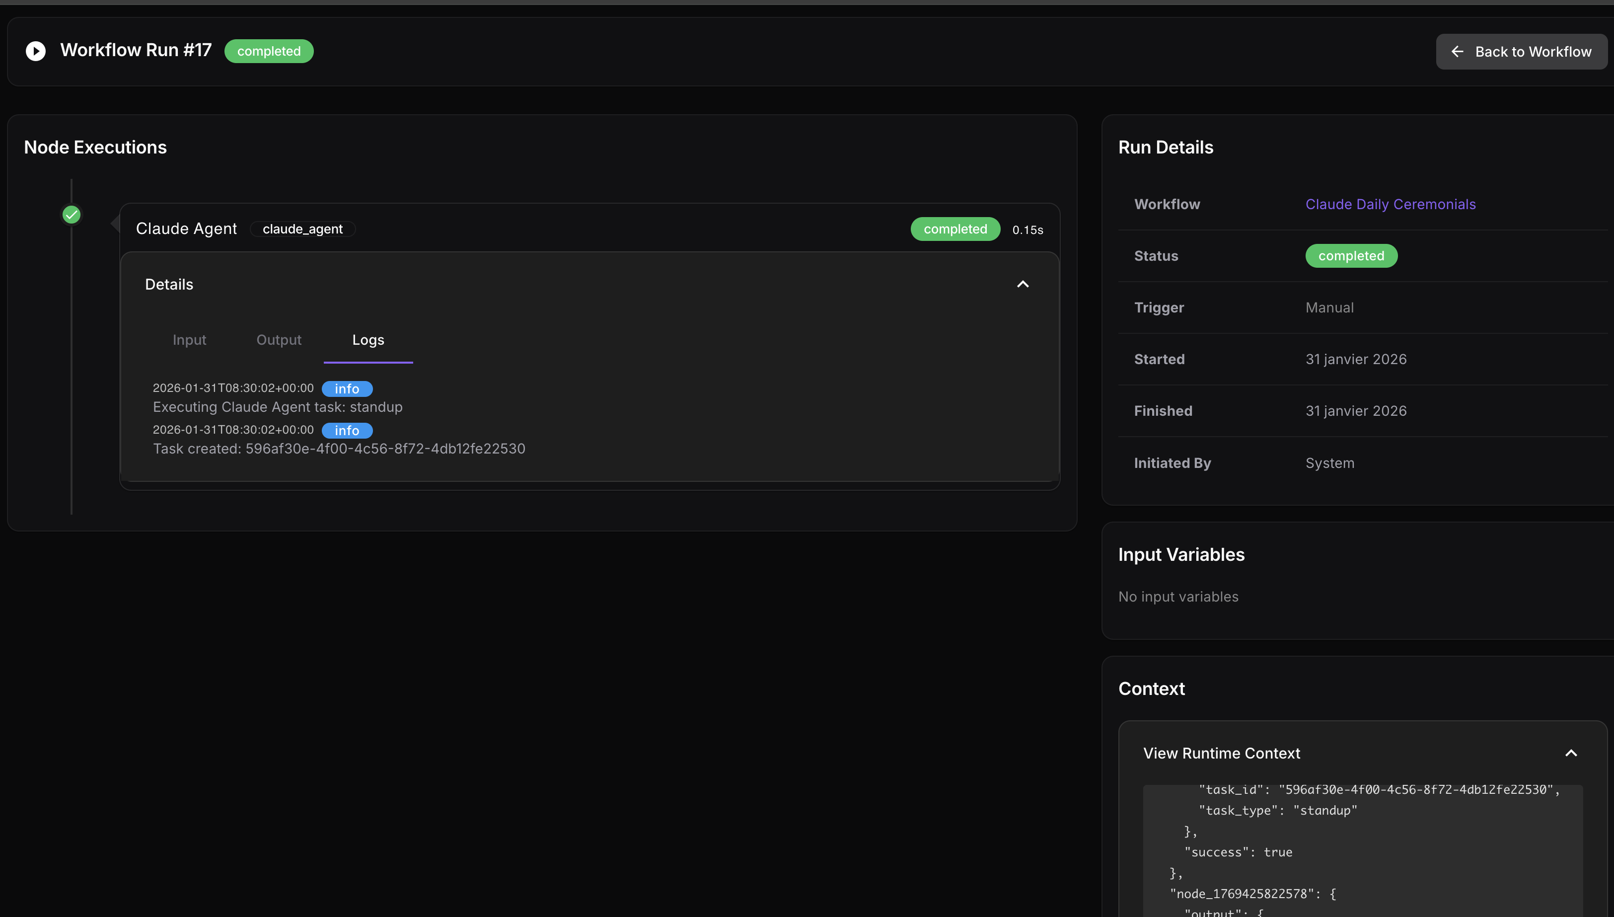Collapse the Claude Agent node card
The image size is (1614, 917).
click(186, 228)
